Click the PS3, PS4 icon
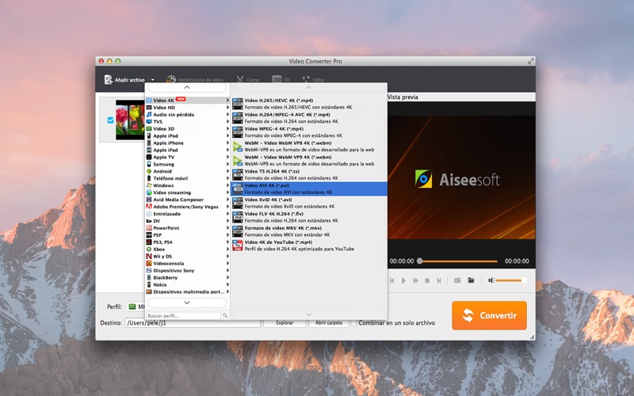 click(149, 242)
